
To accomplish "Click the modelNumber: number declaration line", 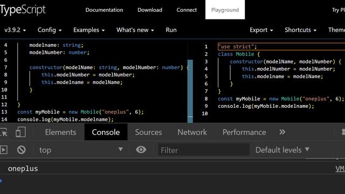I will click(x=59, y=53).
